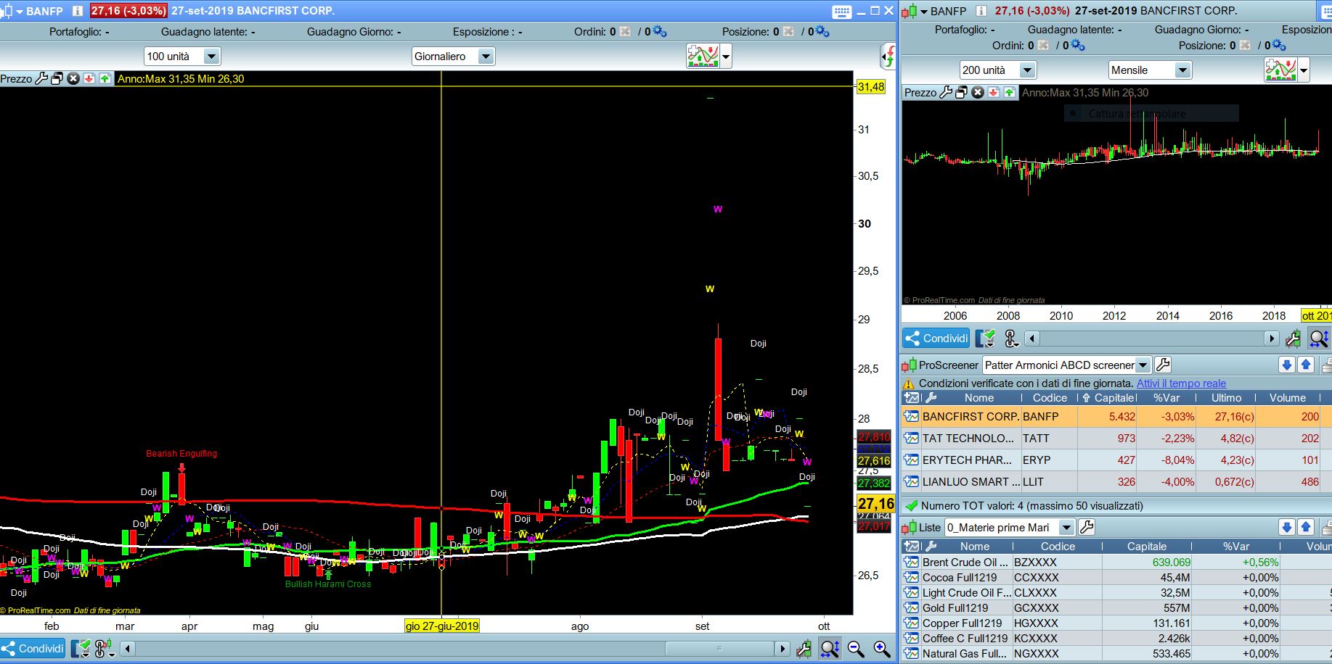Expand the chart style arrow before BANFP in daily chart
Screen dimensions: 1332x664
(x=20, y=12)
